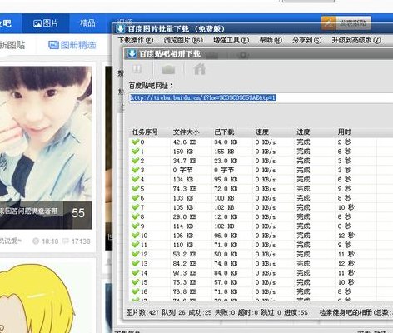The image size is (393, 333).
Task: Open the 增强工具(P) menu
Action: (x=231, y=40)
